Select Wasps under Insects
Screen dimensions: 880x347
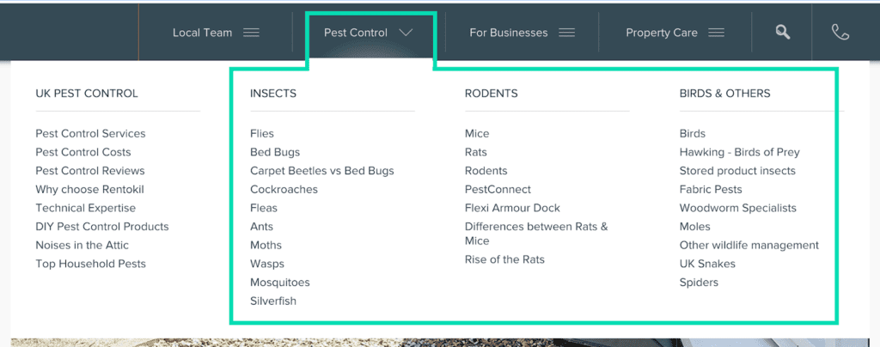pos(267,264)
